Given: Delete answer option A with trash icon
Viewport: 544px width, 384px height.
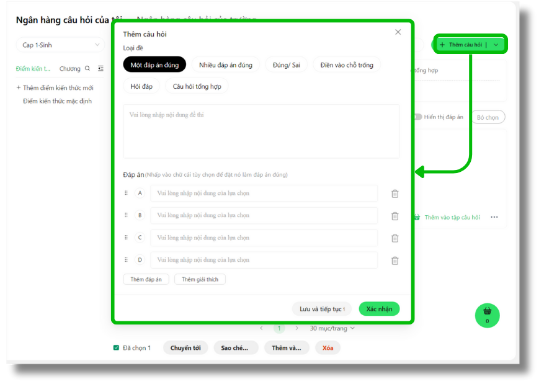Looking at the screenshot, I should pyautogui.click(x=395, y=194).
